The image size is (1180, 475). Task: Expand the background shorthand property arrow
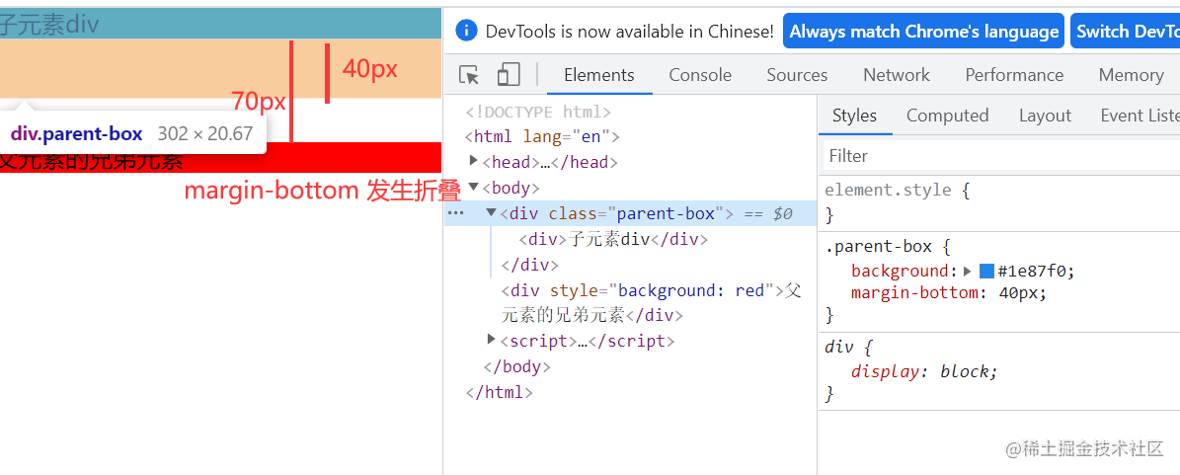(968, 271)
